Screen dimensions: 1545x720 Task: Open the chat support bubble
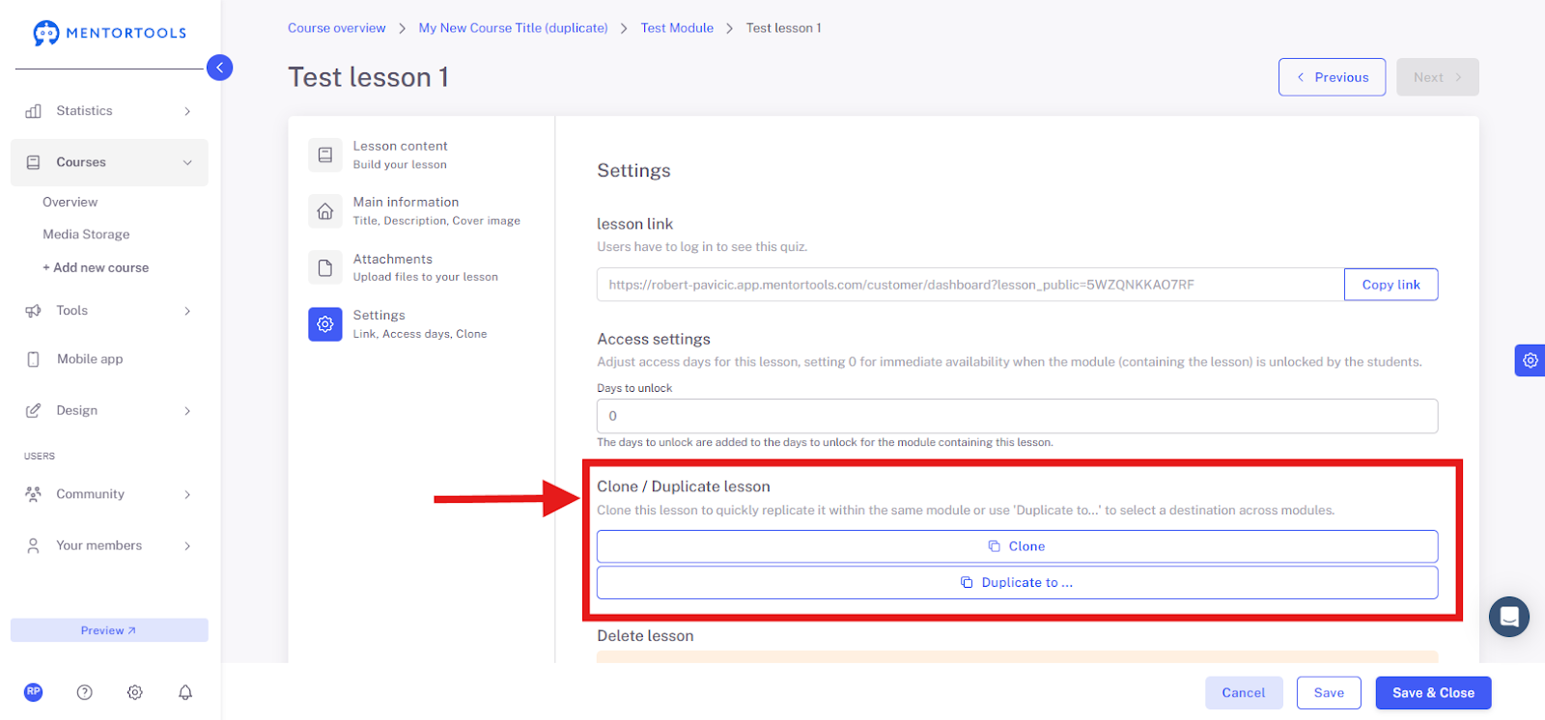pos(1509,617)
